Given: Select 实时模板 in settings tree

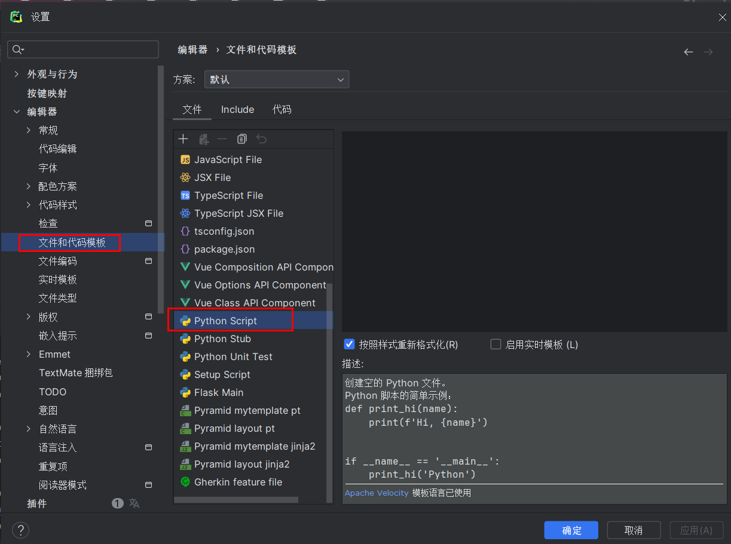Looking at the screenshot, I should point(58,279).
